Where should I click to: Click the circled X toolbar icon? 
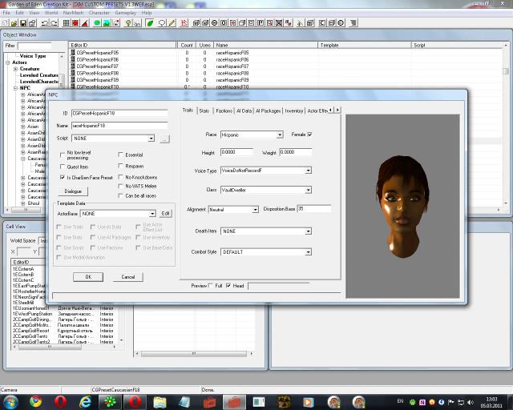click(x=214, y=23)
